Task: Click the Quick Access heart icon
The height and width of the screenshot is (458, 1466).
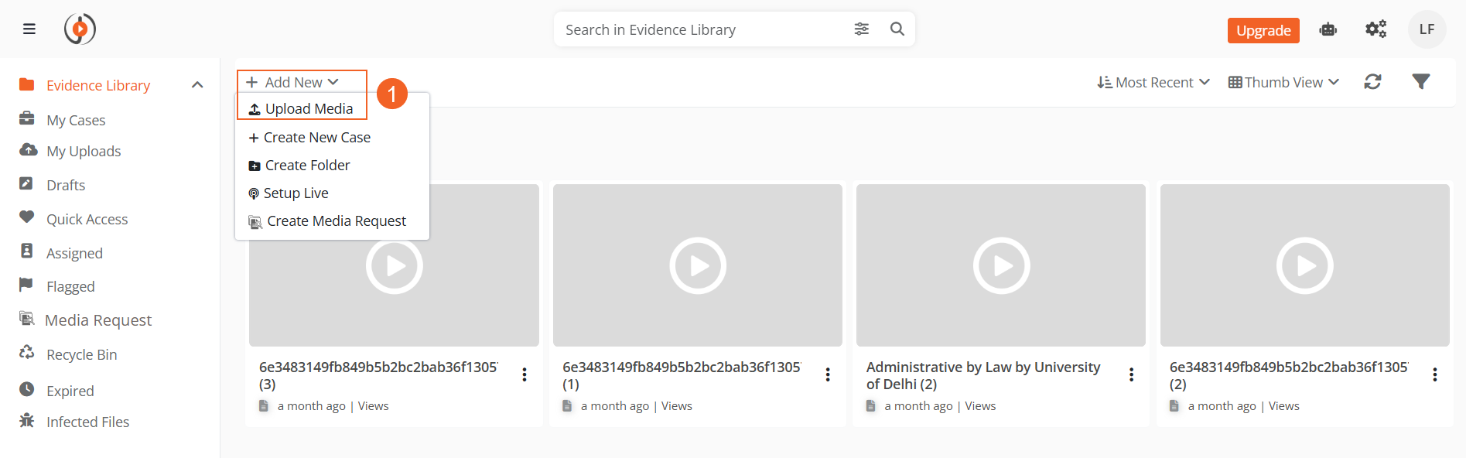Action: click(26, 217)
